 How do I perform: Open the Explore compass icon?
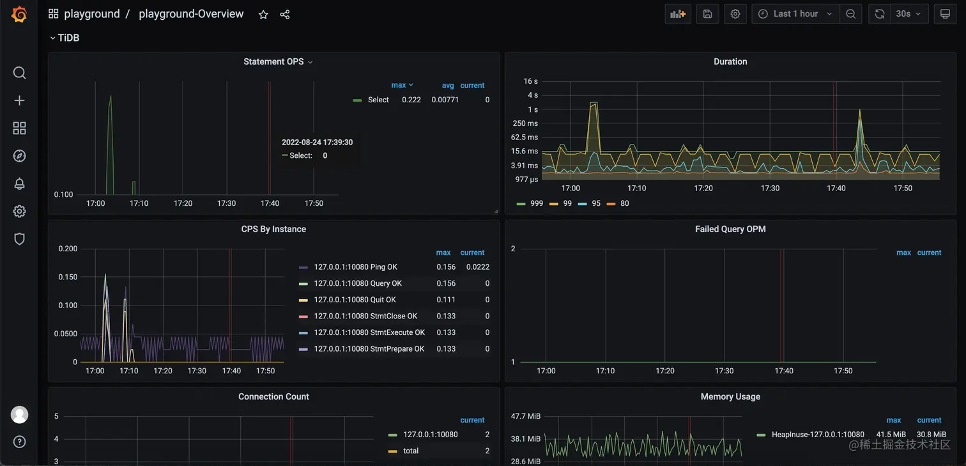pyautogui.click(x=19, y=156)
